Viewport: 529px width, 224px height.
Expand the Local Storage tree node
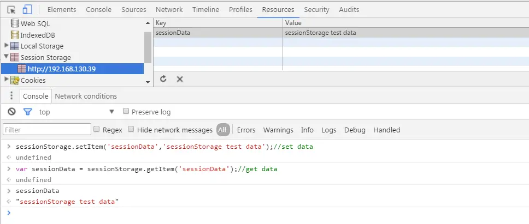(6, 45)
